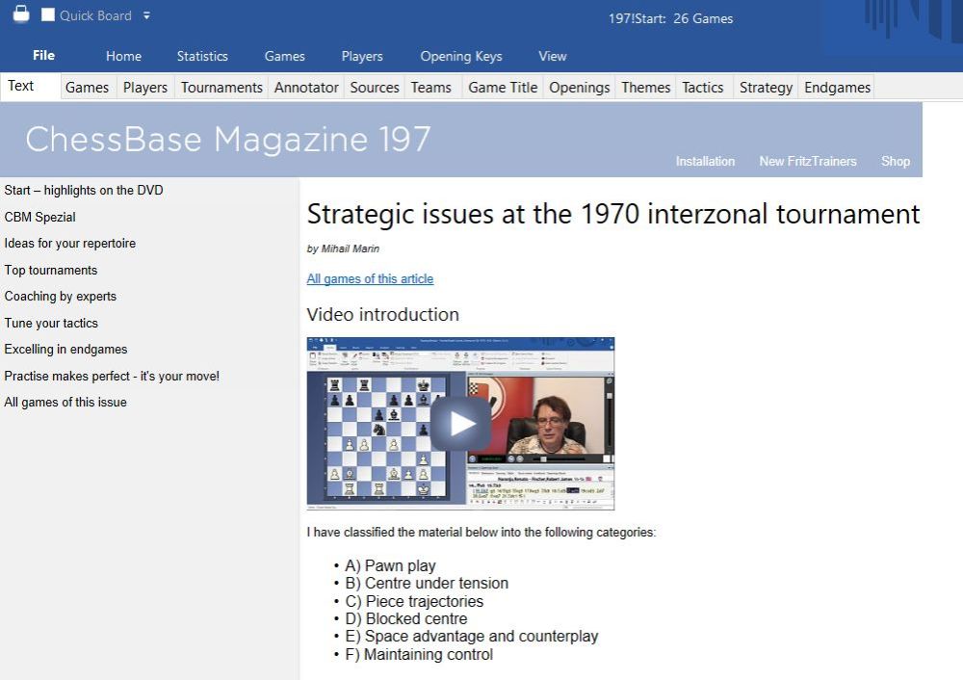Switch to the Tournaments tab
Image resolution: width=963 pixels, height=680 pixels.
(x=221, y=88)
